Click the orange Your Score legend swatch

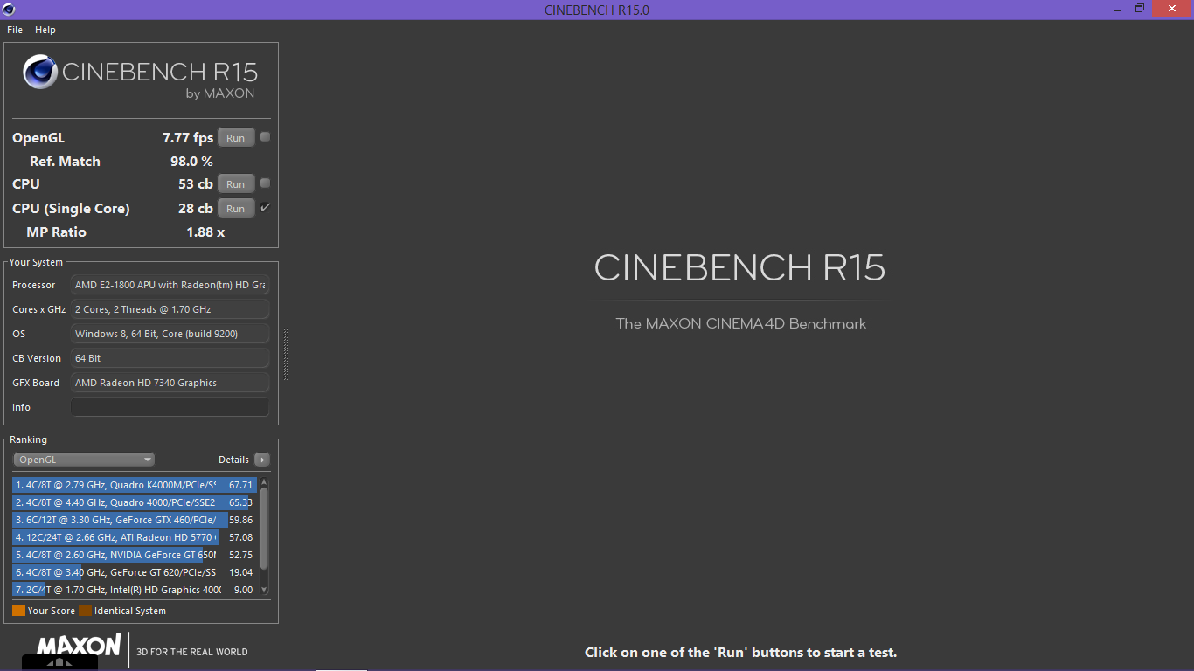[x=18, y=611]
